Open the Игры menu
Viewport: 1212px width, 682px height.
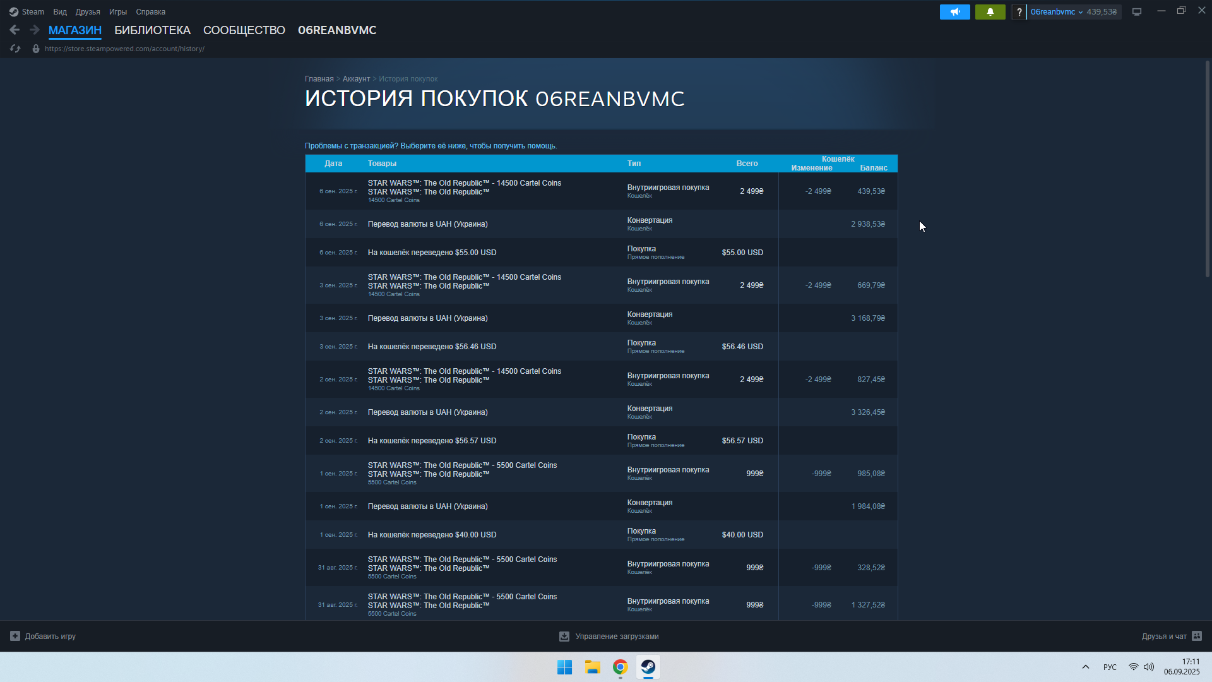pos(118,12)
